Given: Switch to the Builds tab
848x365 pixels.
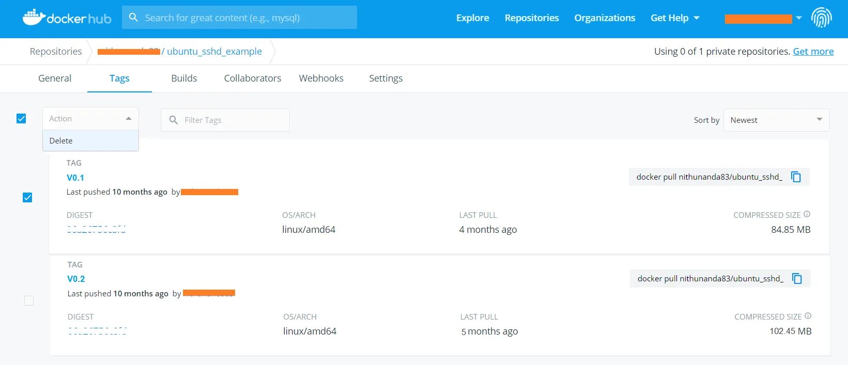Looking at the screenshot, I should click(x=184, y=78).
